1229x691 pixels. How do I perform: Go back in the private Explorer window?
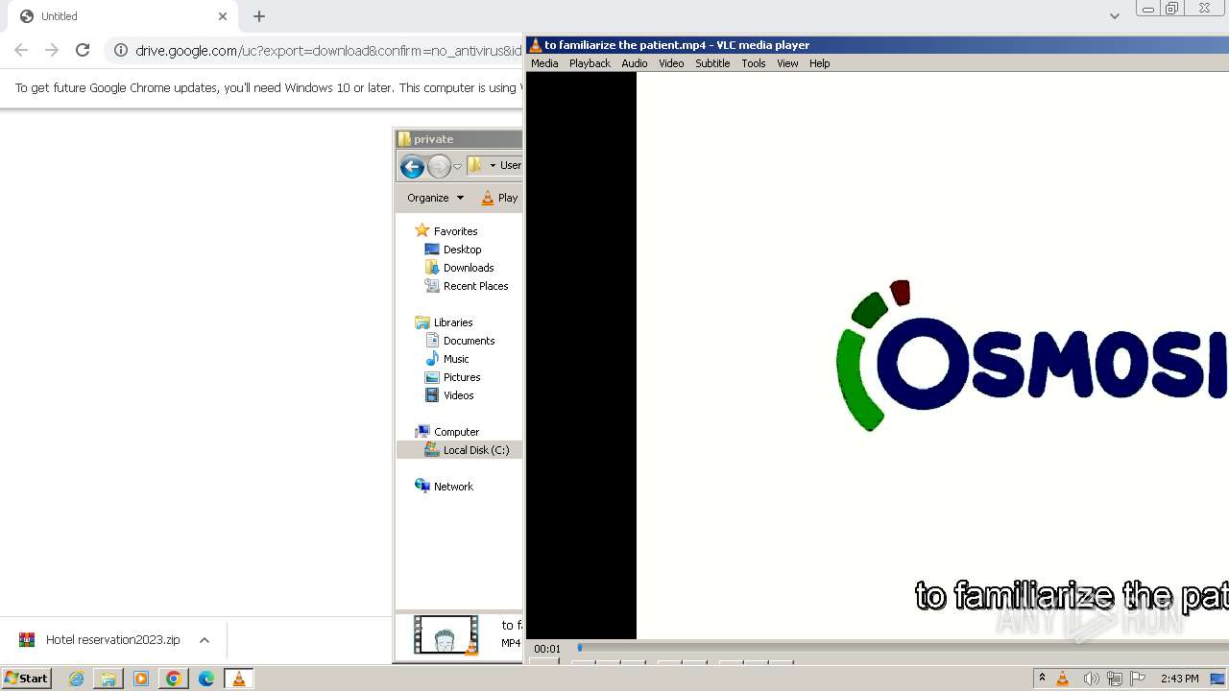(412, 166)
